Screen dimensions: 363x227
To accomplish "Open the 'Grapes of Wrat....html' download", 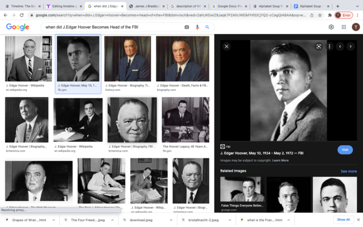I will pyautogui.click(x=29, y=220).
